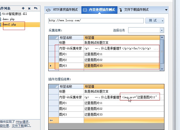Select 这里是图片22 in 采集结果 grid

(x=122, y=60)
